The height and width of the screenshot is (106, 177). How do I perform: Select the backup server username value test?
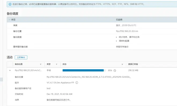(49, 88)
